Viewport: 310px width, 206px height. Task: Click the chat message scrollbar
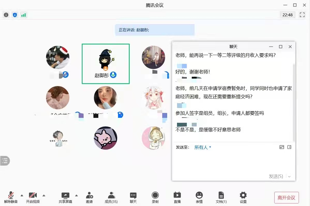pos(293,101)
